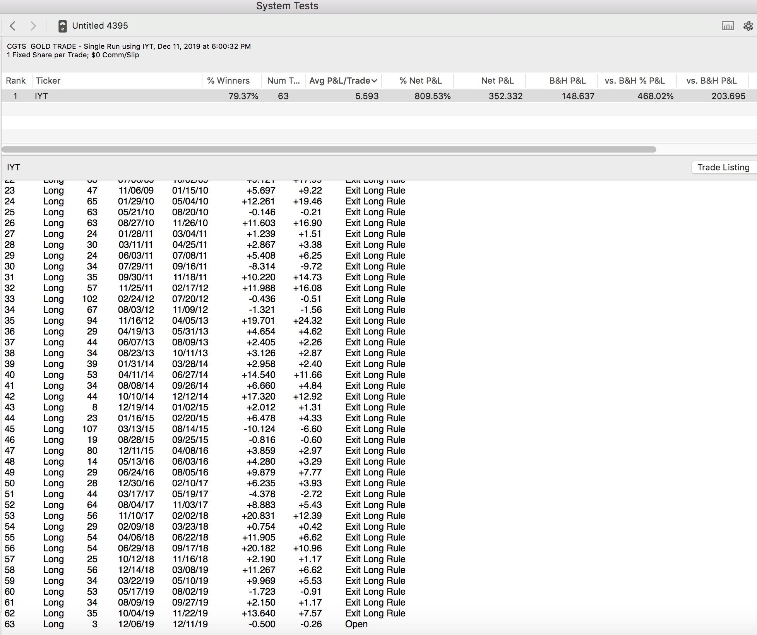The image size is (757, 635).
Task: Click the forward navigation arrow
Action: [x=33, y=26]
